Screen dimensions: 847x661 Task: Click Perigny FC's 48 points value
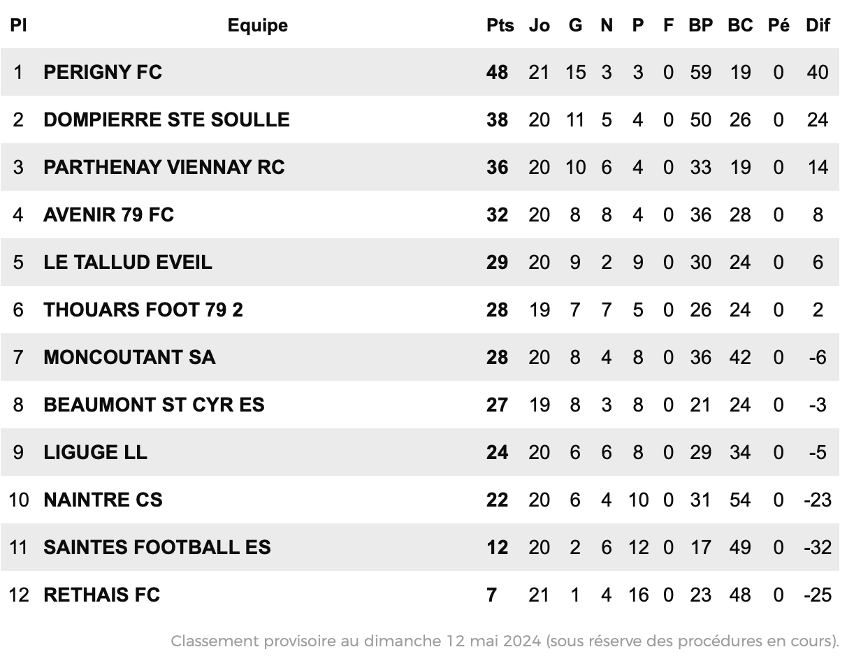click(x=498, y=72)
